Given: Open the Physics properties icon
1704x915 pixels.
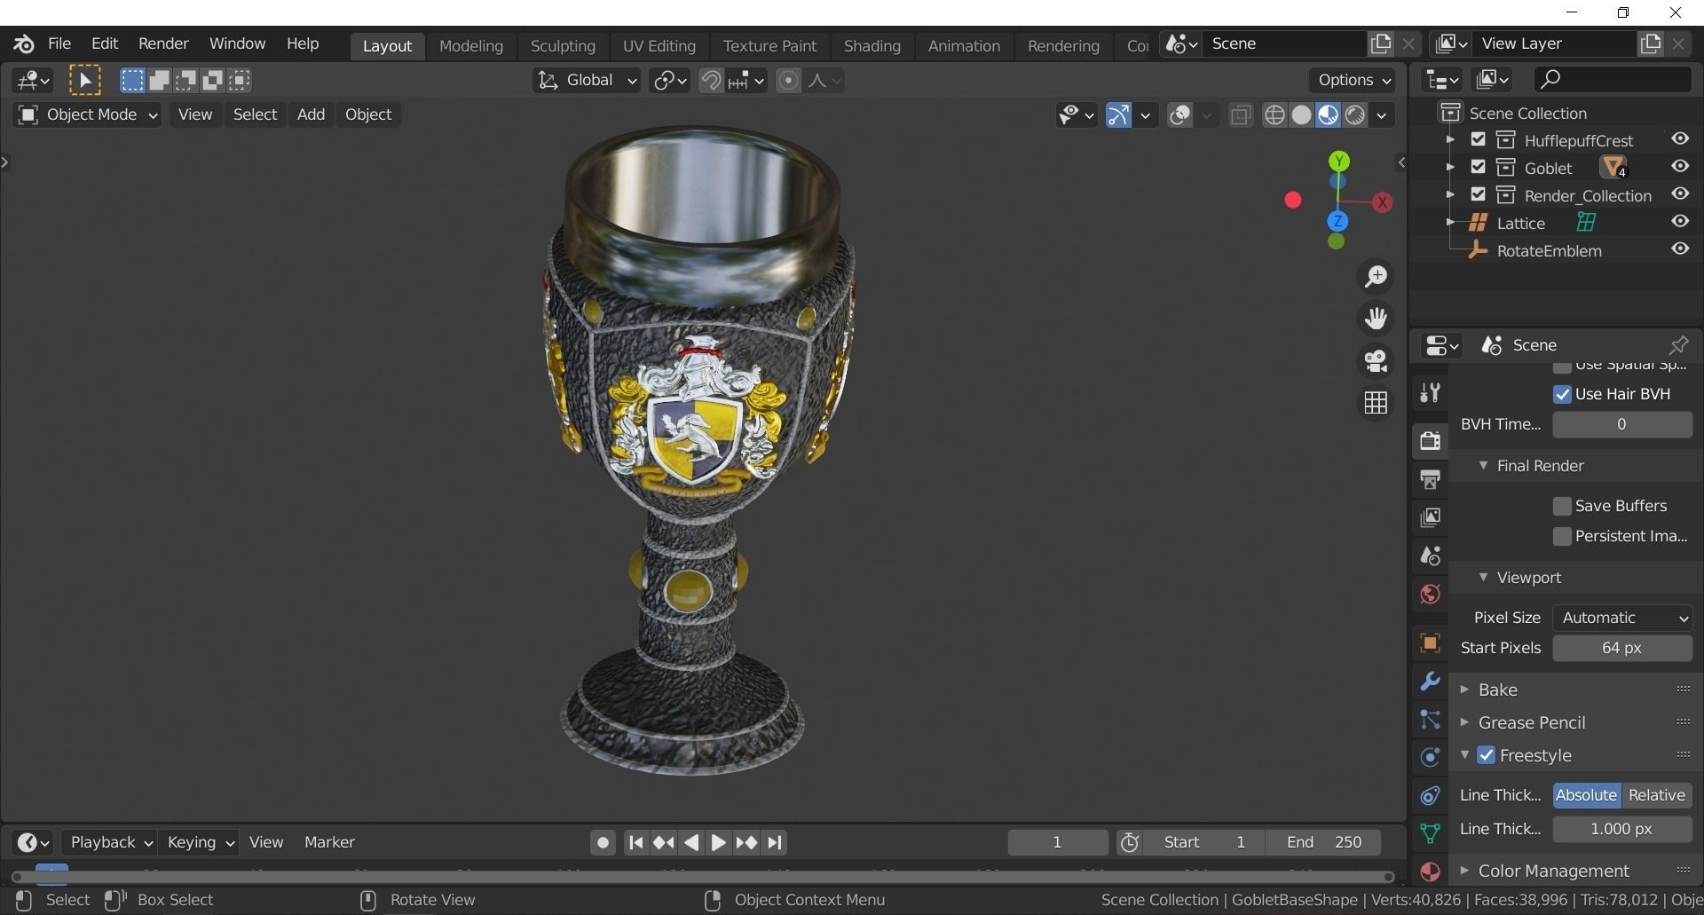Looking at the screenshot, I should pos(1430,757).
